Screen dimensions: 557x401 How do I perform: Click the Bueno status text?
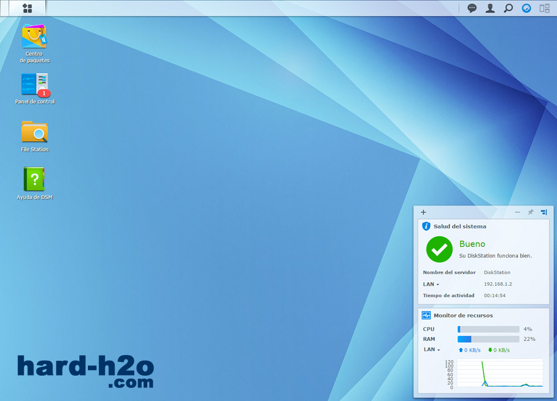point(472,244)
